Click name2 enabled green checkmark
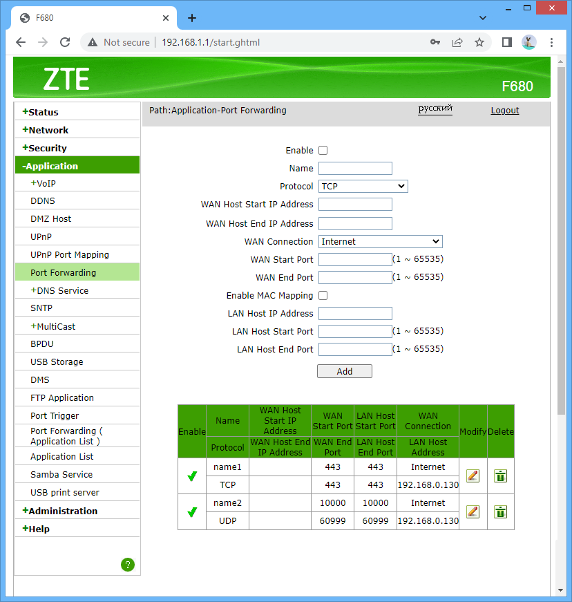The height and width of the screenshot is (602, 572). coord(192,511)
